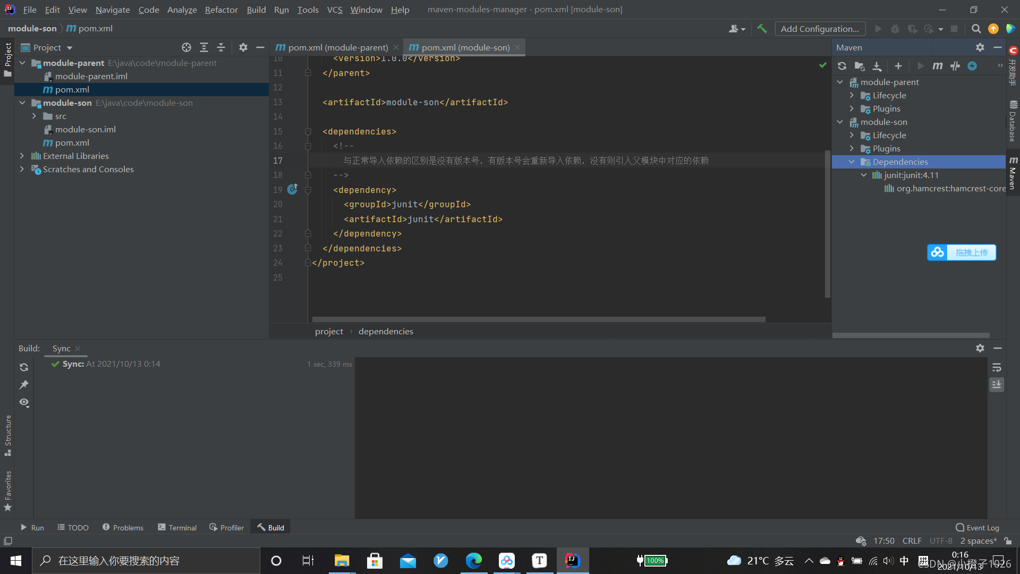
Task: Click 2 spaces indent setting
Action: (978, 541)
